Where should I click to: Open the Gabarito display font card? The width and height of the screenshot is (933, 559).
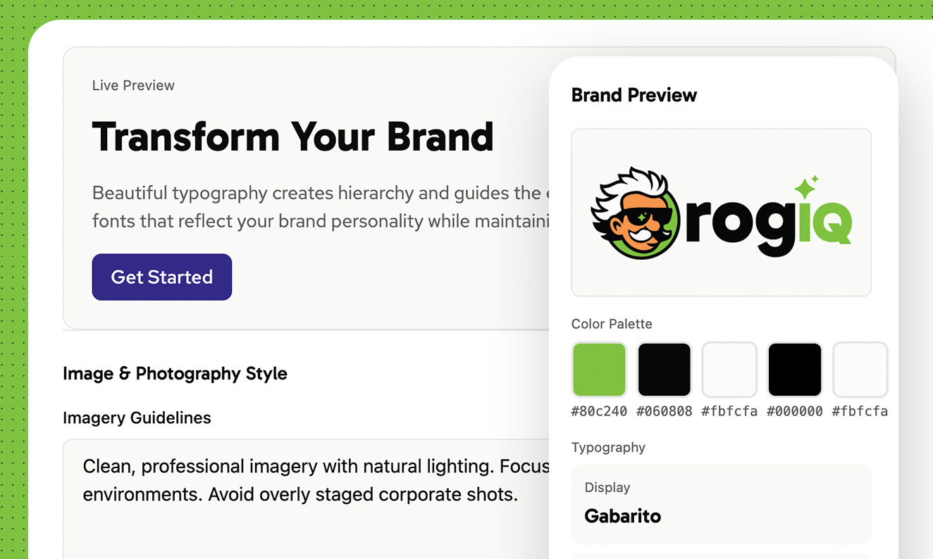pos(721,505)
